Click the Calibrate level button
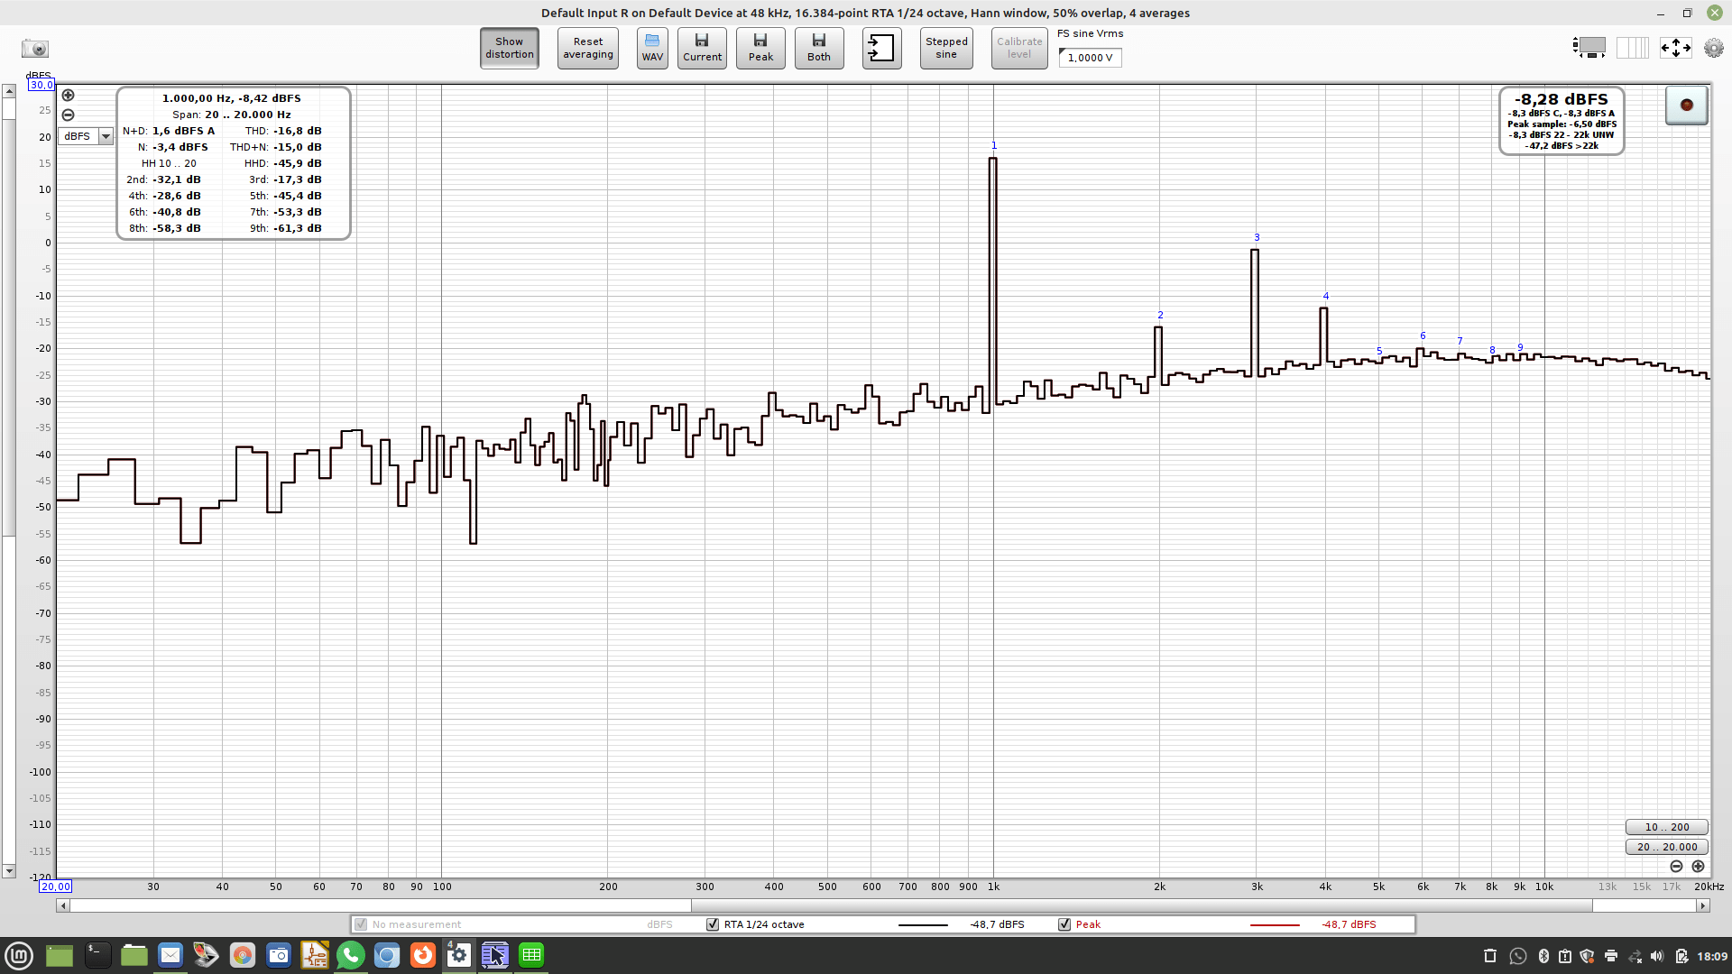Image resolution: width=1732 pixels, height=974 pixels. pyautogui.click(x=1019, y=48)
